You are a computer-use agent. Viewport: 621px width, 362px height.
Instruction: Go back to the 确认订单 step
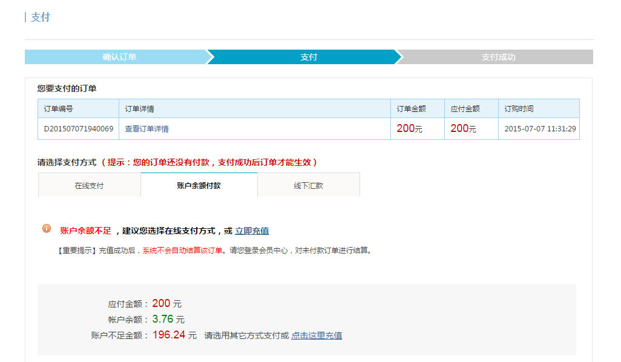pyautogui.click(x=119, y=57)
